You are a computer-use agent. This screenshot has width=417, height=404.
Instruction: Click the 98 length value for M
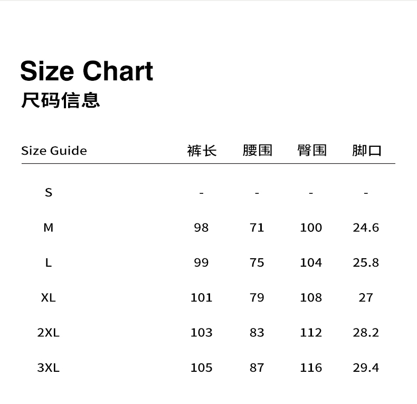pos(202,228)
